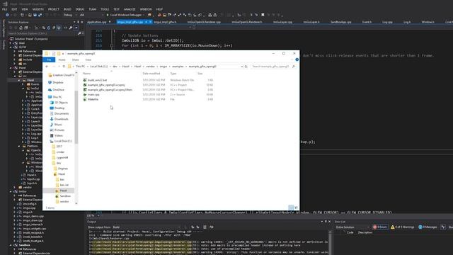Select imconfig.h in Solution Explorer
This screenshot has width=453, height=255.
29,204
